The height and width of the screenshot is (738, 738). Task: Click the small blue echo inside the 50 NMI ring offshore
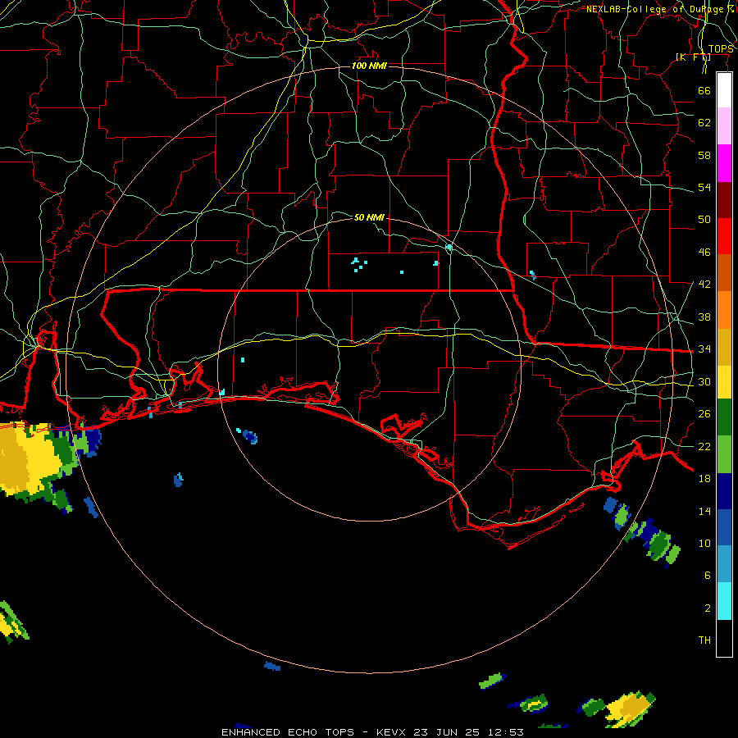249,437
